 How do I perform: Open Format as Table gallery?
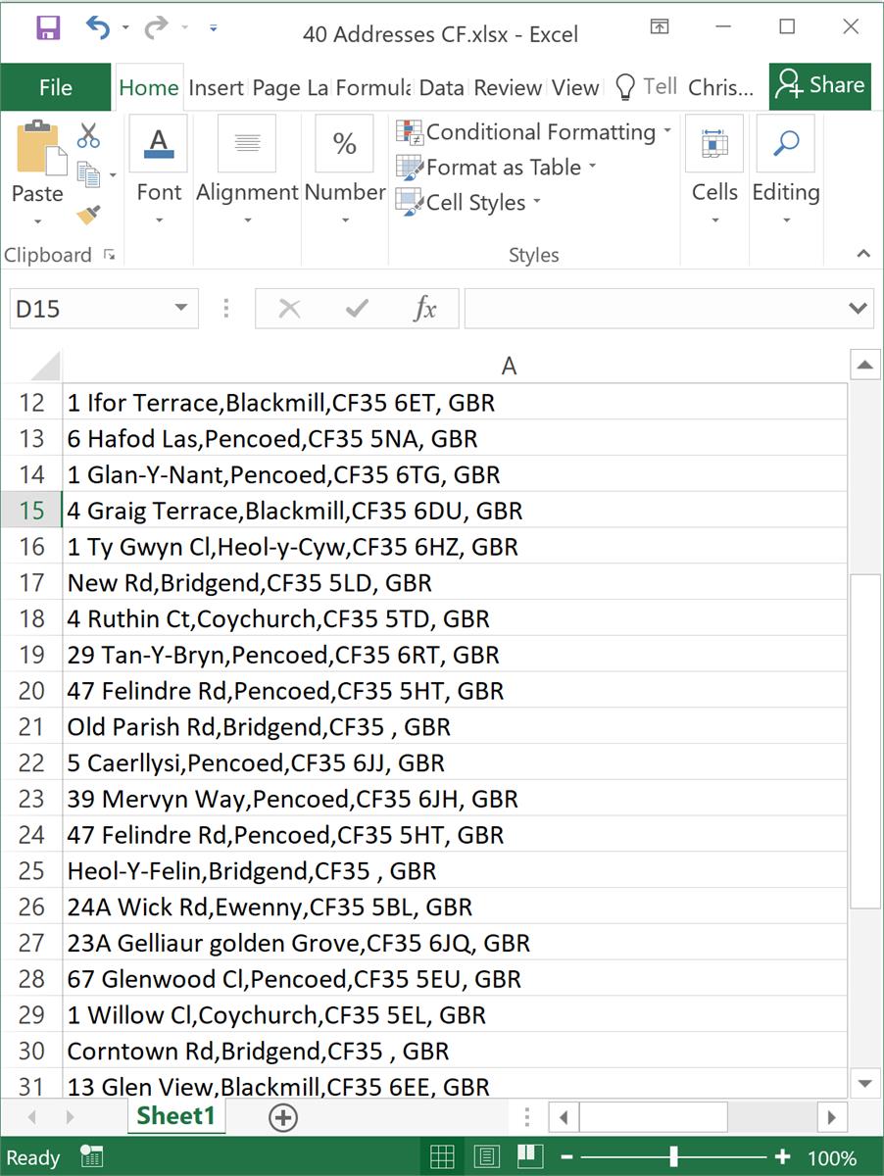[496, 168]
